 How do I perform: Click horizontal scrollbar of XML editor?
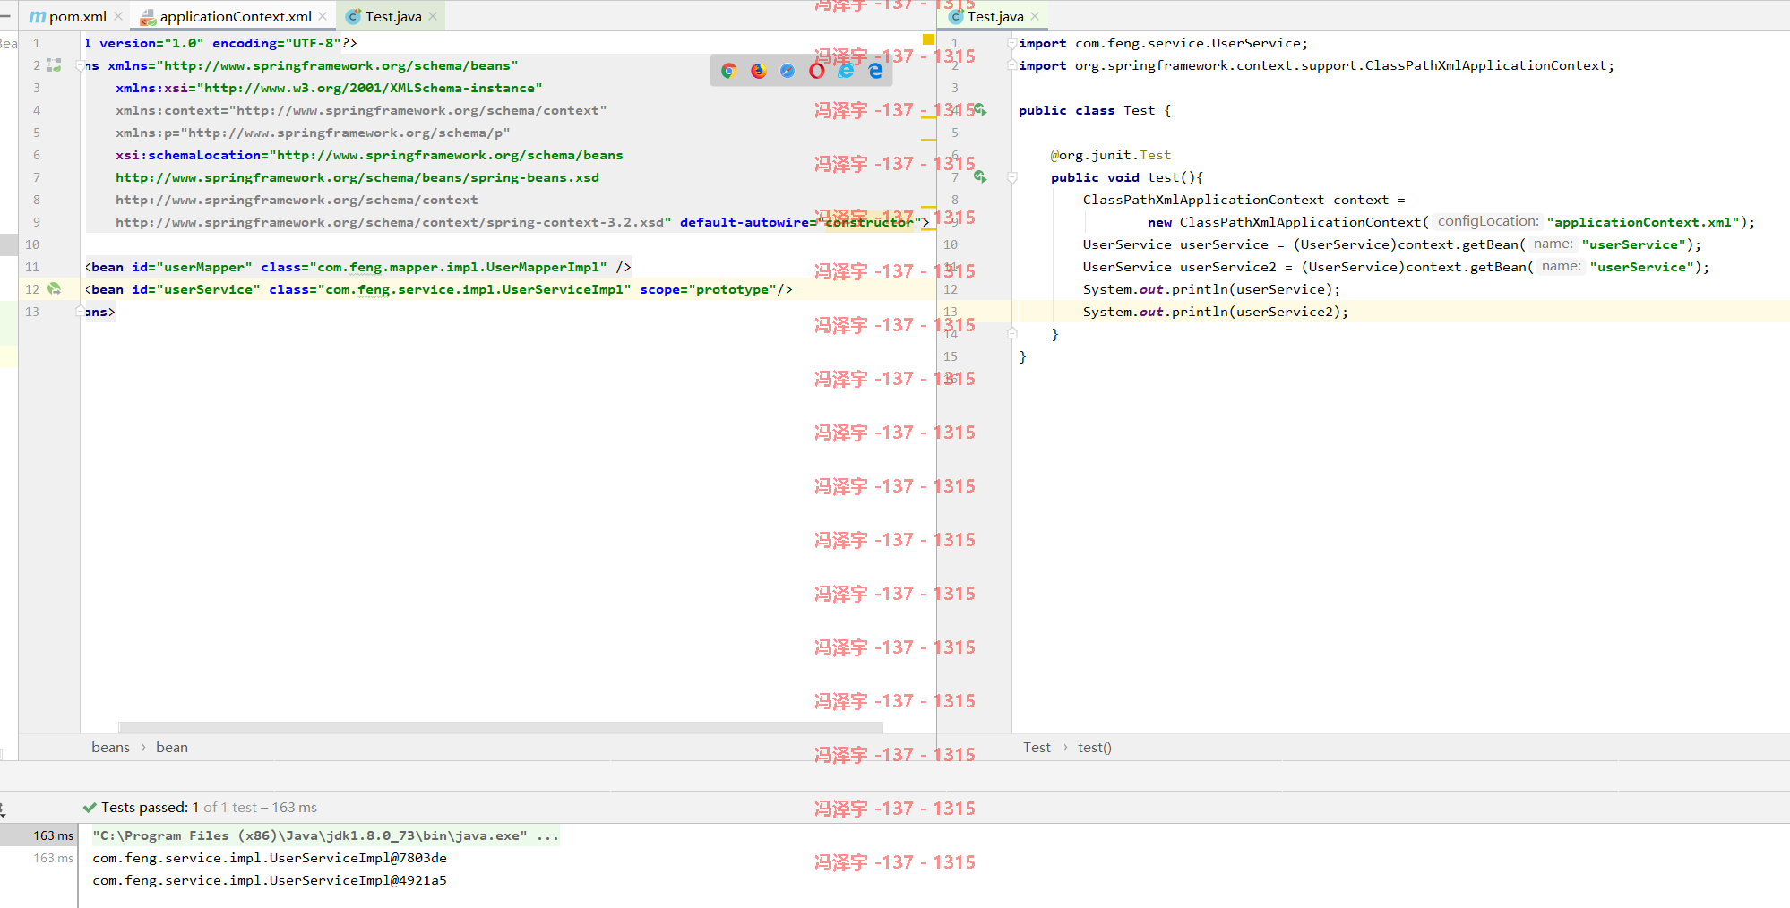(x=501, y=727)
